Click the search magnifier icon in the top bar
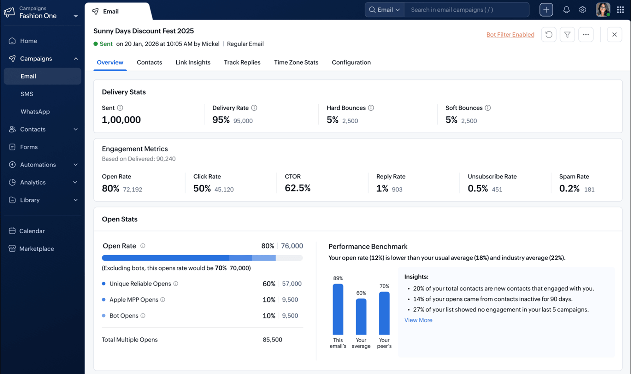The height and width of the screenshot is (374, 631). pyautogui.click(x=372, y=10)
